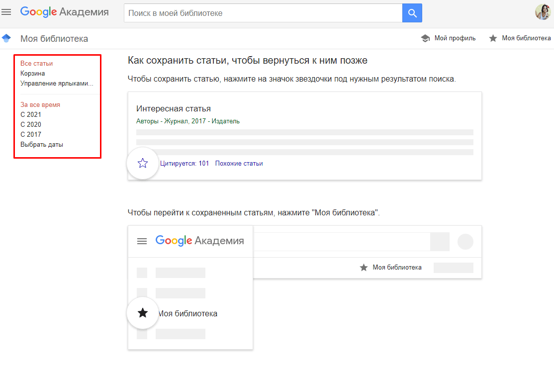Click the Моя библиотека page heading

[x=54, y=38]
